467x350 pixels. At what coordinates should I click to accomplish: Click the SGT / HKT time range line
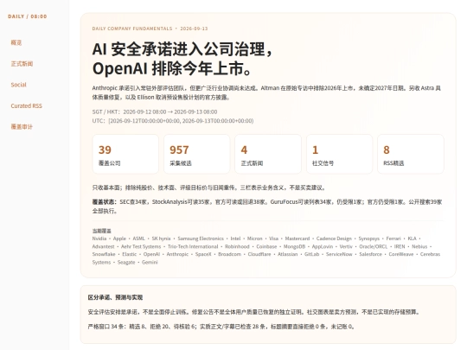[x=155, y=111]
